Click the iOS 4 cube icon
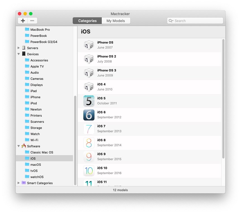Screen dimensions: 241x214 pos(89,87)
